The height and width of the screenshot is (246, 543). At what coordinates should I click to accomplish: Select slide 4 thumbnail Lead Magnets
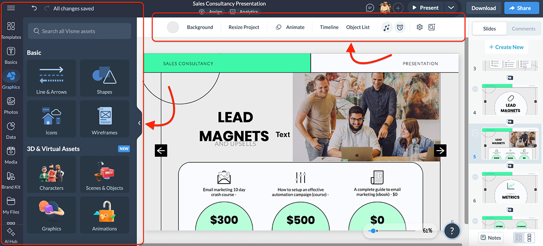click(x=510, y=99)
